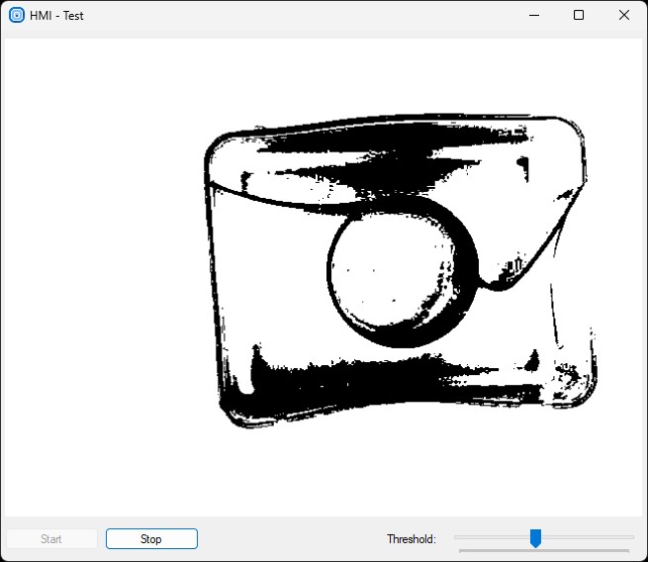Click the blue Threshold slider thumb

click(535, 538)
